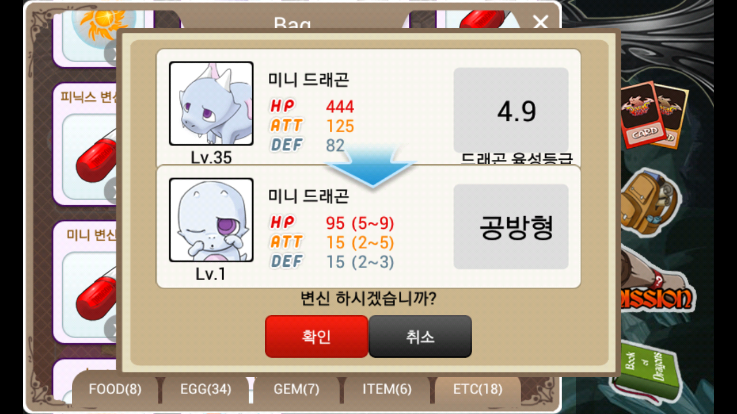Tap the Lv.1 baby dragon portrait
Screen dimensions: 737x414
[x=211, y=220]
